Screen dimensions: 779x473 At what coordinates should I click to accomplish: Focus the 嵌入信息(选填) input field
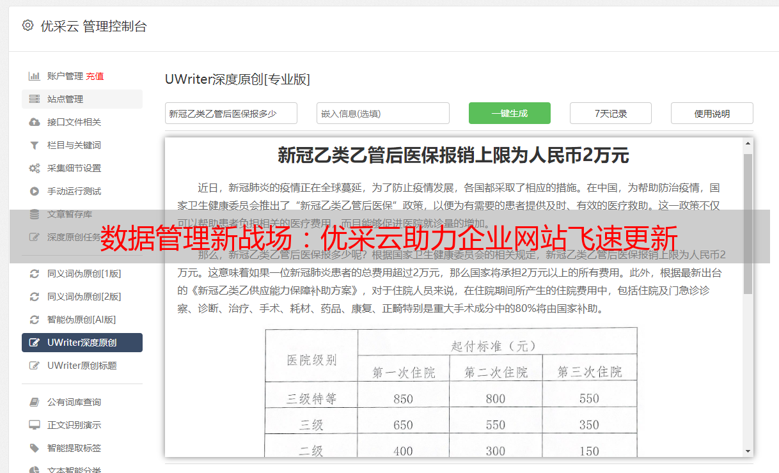click(x=382, y=113)
